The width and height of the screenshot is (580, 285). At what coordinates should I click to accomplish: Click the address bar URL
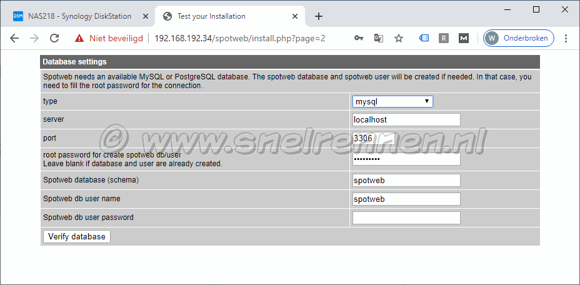click(240, 38)
